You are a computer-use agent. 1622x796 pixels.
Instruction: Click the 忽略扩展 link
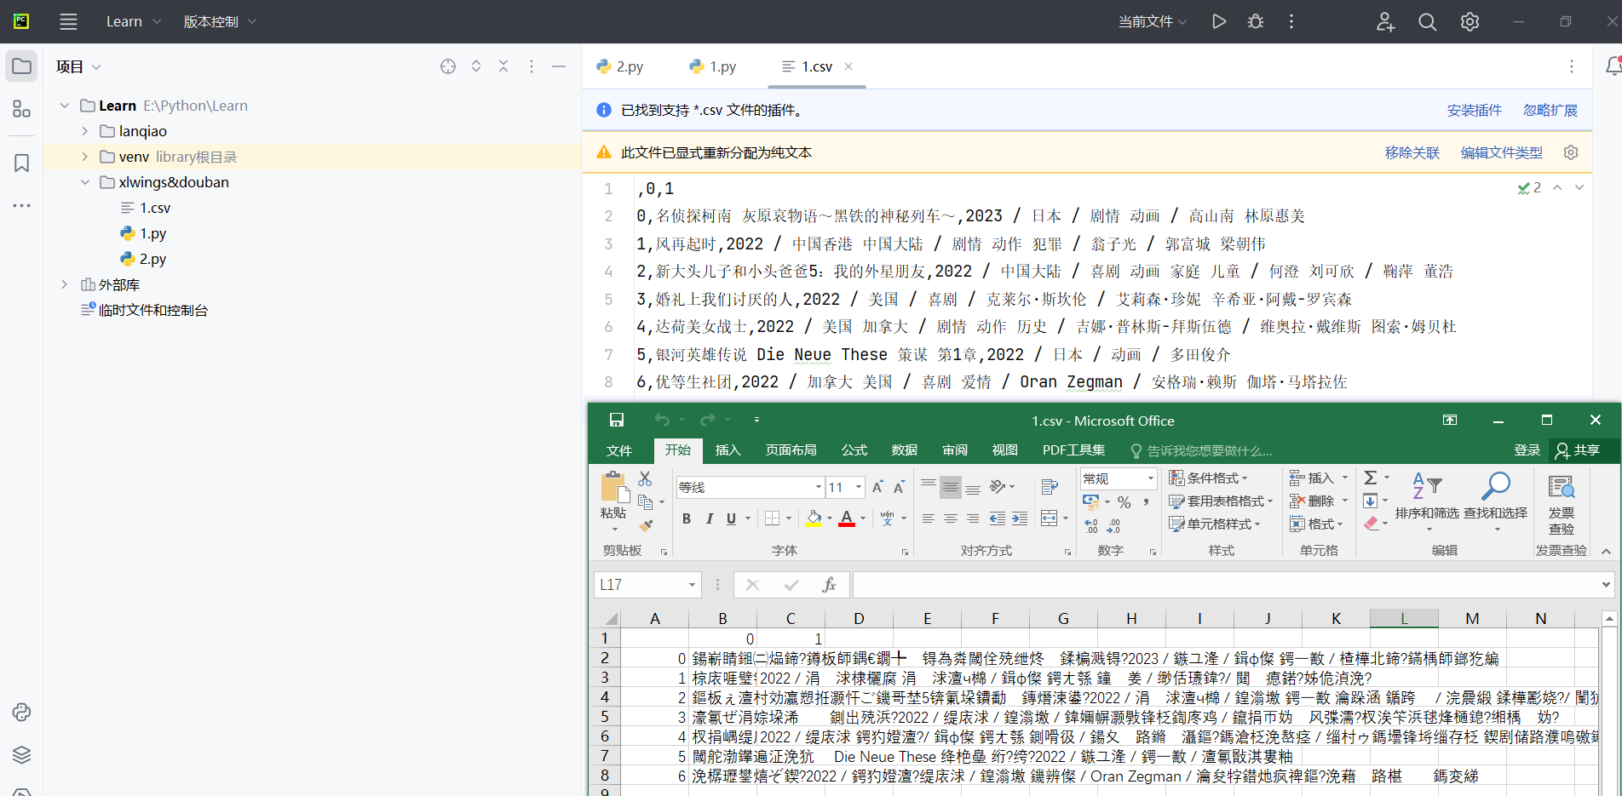click(x=1550, y=110)
